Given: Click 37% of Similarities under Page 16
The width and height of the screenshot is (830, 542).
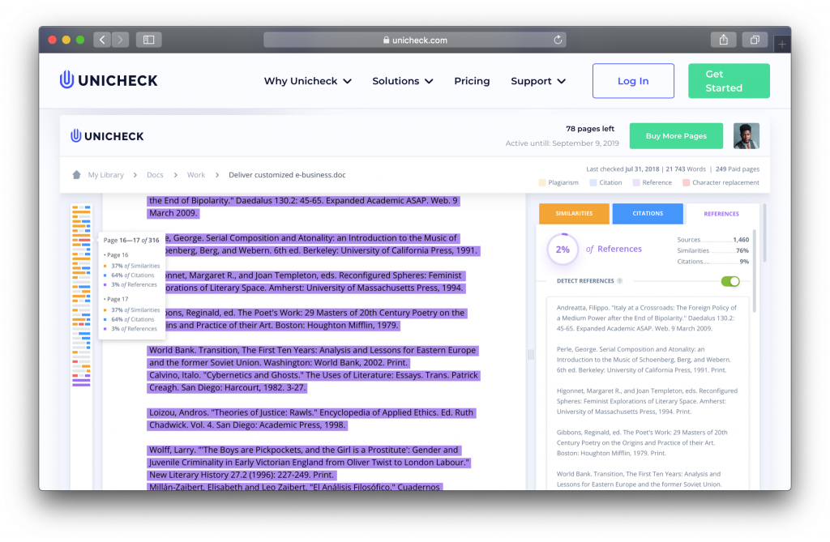Looking at the screenshot, I should pyautogui.click(x=135, y=266).
